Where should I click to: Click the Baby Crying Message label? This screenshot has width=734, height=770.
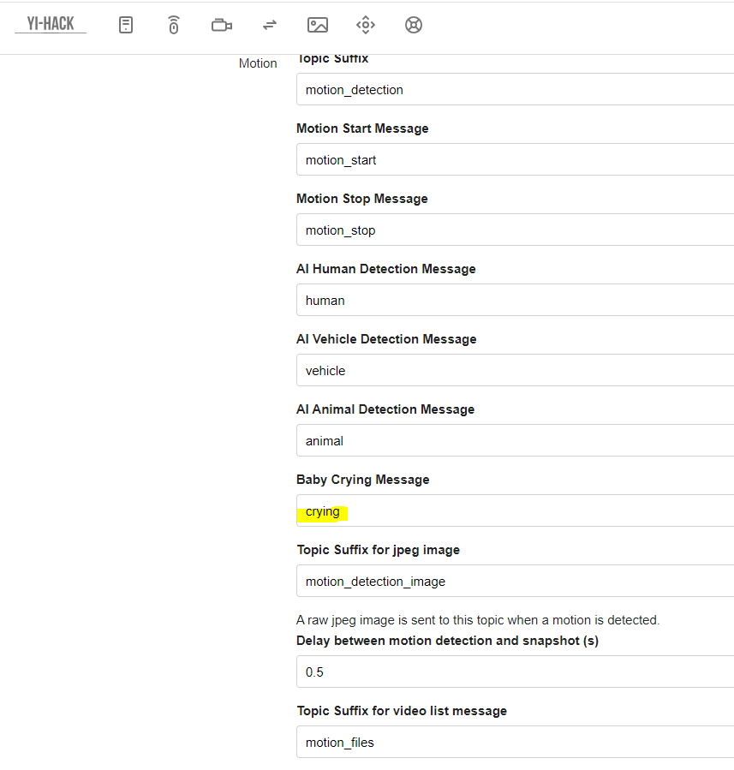[363, 480]
